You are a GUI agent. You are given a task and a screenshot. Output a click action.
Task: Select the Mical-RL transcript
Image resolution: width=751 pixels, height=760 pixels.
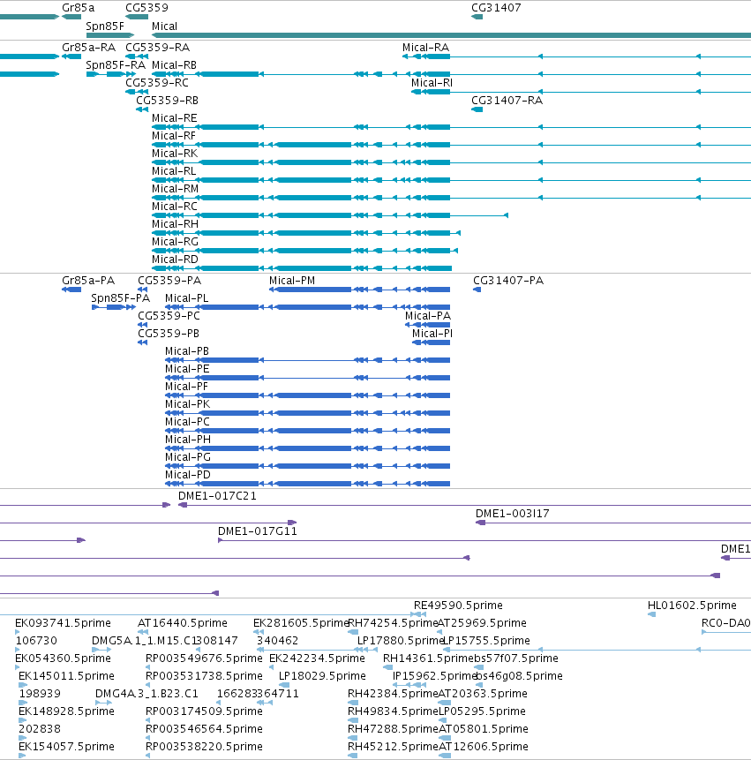click(x=174, y=171)
